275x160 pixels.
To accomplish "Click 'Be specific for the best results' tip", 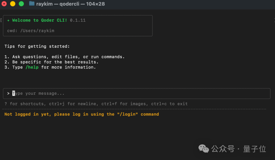I will pyautogui.click(x=55, y=62).
